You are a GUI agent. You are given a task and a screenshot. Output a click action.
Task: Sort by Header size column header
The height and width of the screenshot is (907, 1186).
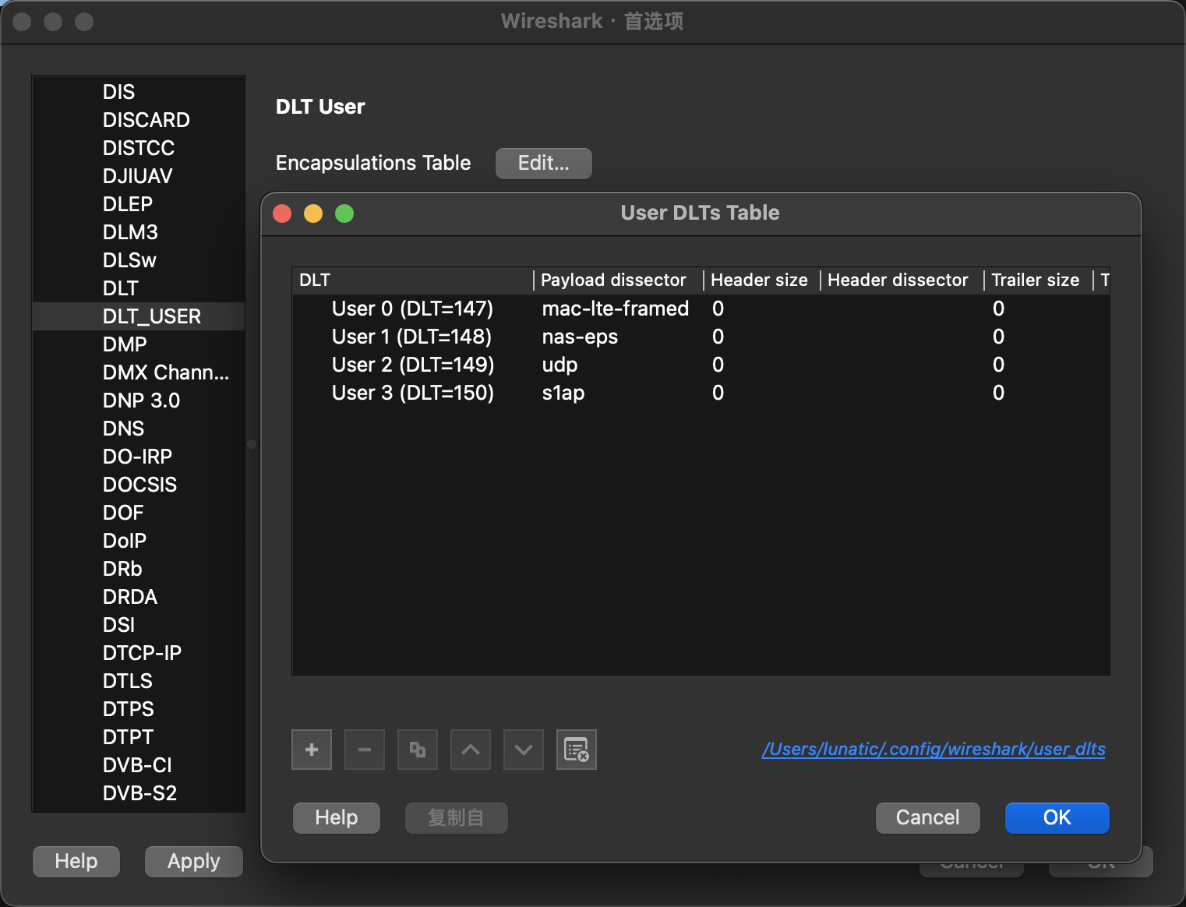pos(762,280)
